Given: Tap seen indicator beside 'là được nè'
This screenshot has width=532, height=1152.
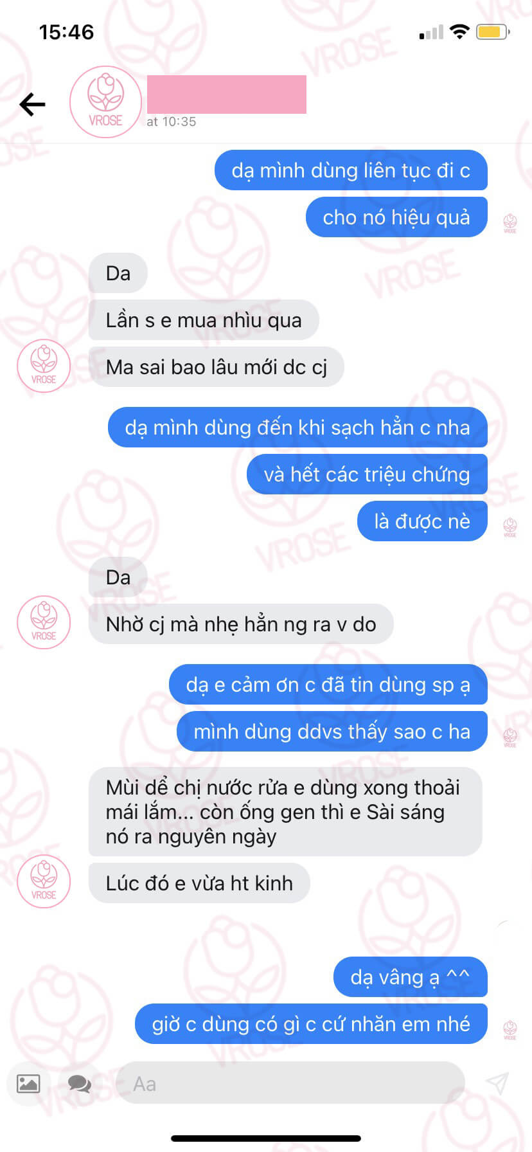Looking at the screenshot, I should 510,528.
